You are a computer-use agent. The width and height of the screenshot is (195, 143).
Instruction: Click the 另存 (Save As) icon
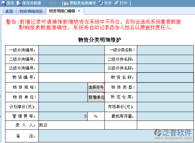pos(101,3)
